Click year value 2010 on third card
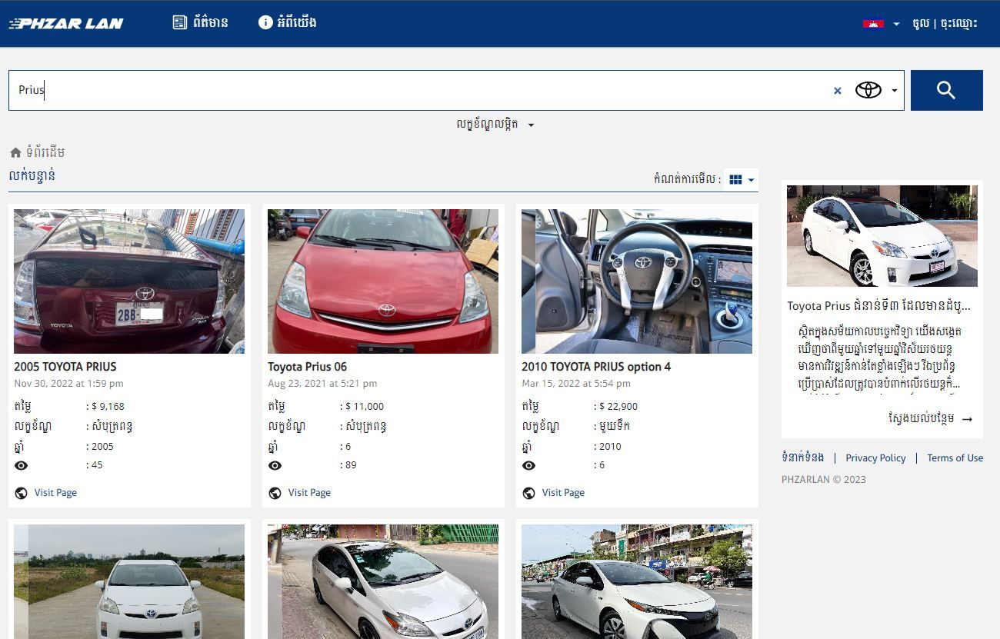Viewport: 1000px width, 639px height. [610, 446]
